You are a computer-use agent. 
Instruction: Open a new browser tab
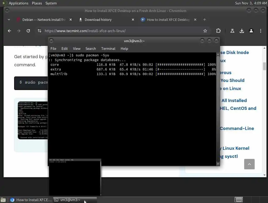click(x=205, y=20)
